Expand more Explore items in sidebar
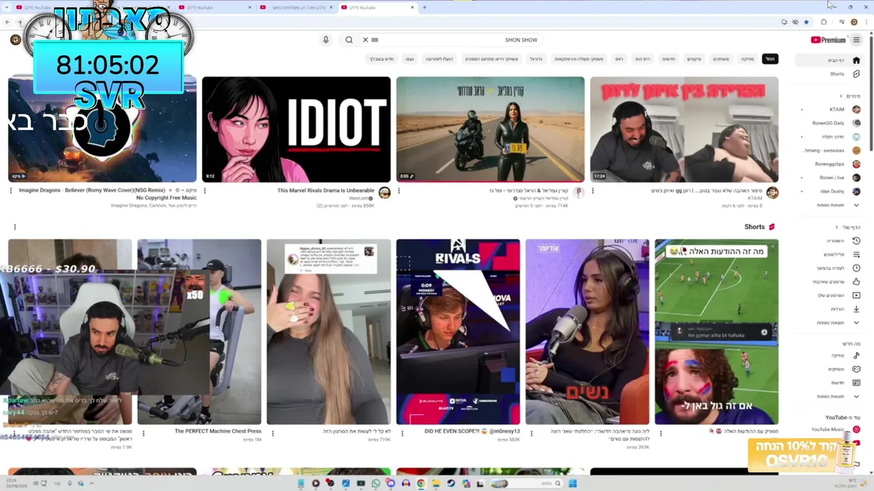The height and width of the screenshot is (491, 874). pos(830,396)
